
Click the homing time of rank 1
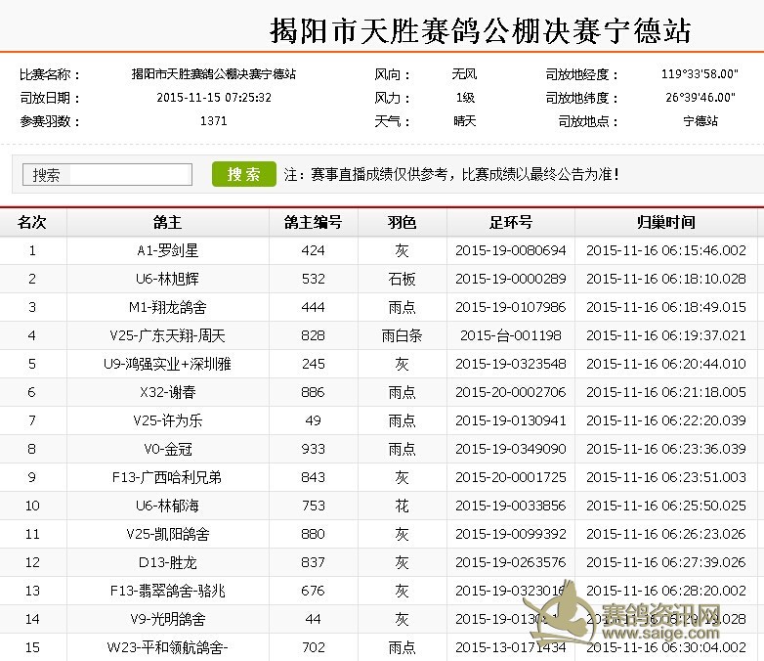coord(665,250)
